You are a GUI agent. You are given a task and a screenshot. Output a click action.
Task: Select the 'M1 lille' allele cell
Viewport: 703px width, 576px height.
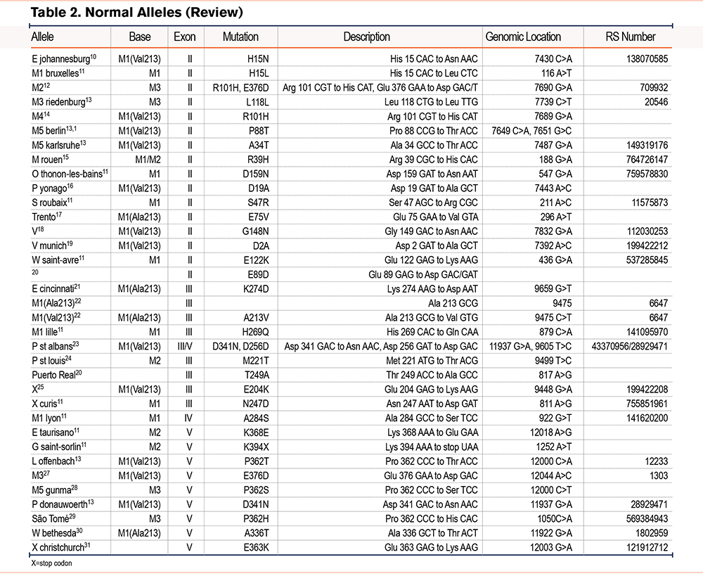(45, 331)
